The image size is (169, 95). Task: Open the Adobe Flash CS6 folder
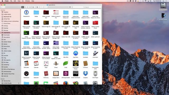66,33
